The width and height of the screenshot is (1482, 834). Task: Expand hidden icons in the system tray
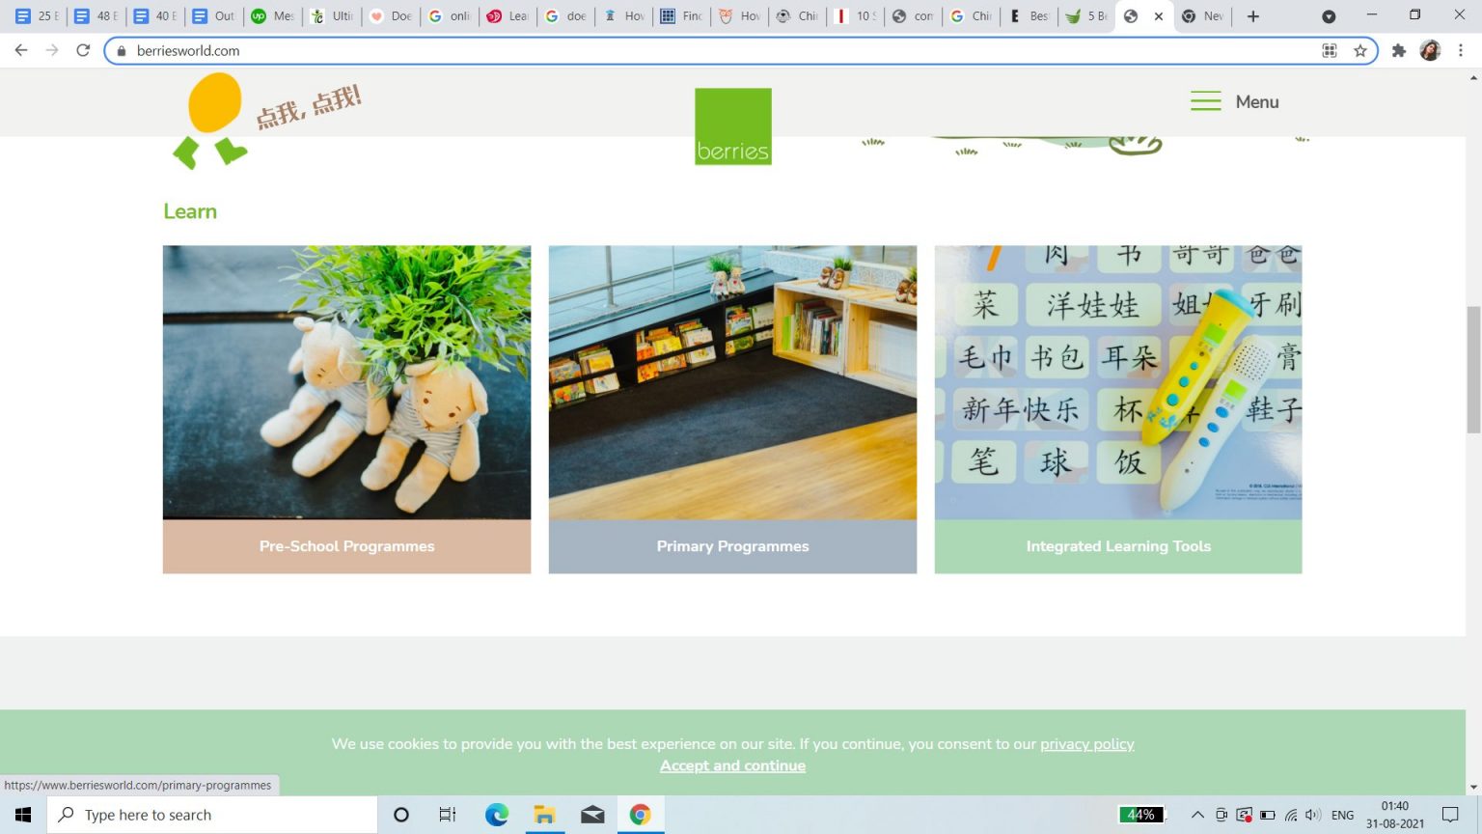click(1196, 814)
